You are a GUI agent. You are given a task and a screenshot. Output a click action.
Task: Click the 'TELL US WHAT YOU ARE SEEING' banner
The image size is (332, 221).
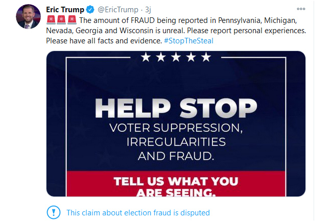pyautogui.click(x=175, y=187)
